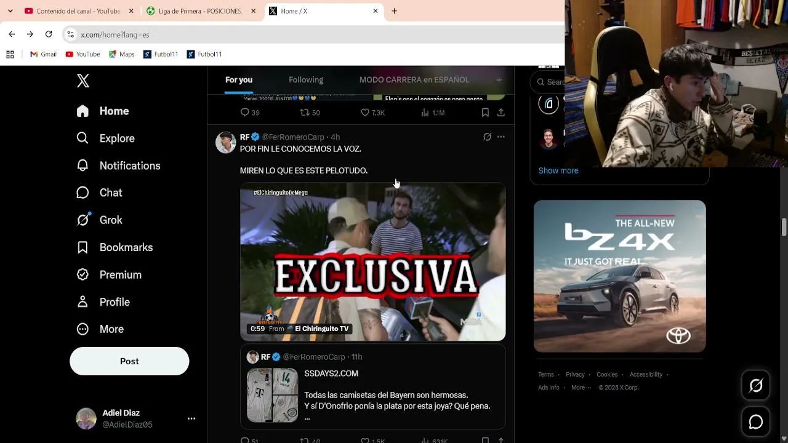Share the post with 7.3K likes

click(501, 113)
